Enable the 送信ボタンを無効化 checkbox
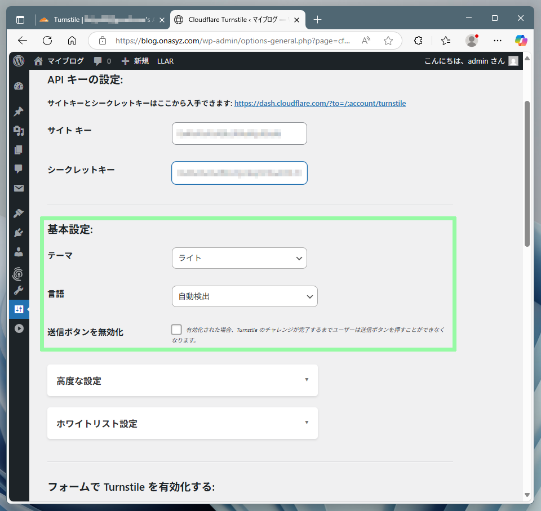541x511 pixels. click(x=176, y=330)
